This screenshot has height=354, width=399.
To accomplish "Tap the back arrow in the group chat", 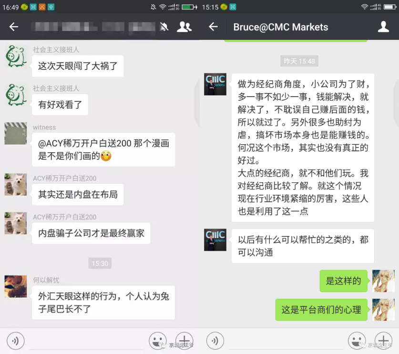I will [14, 27].
